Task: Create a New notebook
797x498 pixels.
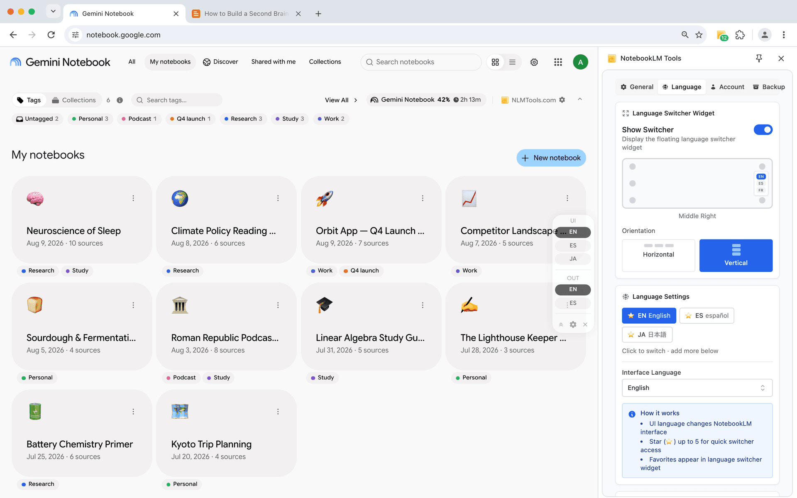Action: [551, 158]
